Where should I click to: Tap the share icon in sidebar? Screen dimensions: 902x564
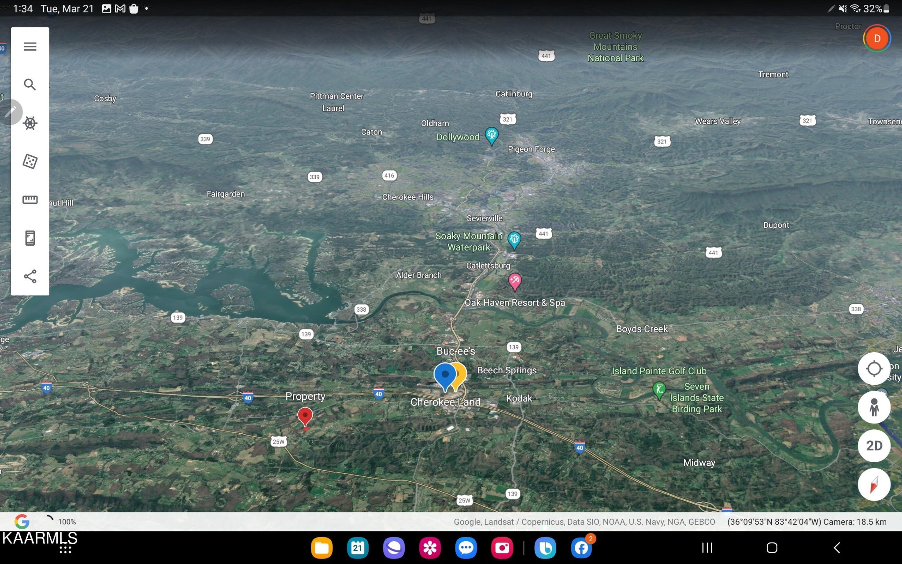point(30,276)
